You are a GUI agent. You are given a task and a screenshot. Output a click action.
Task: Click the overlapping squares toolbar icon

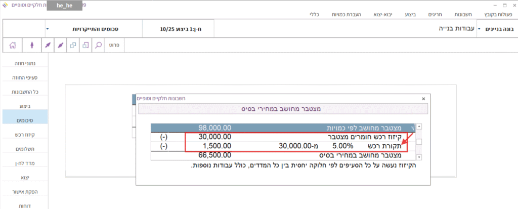pos(73,45)
